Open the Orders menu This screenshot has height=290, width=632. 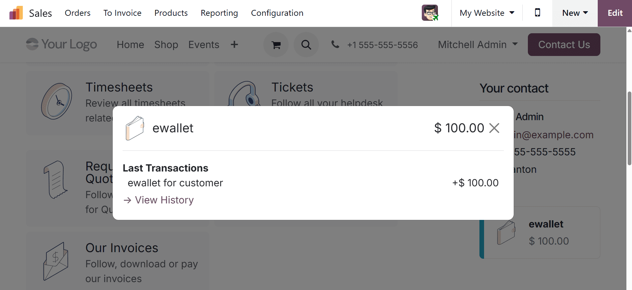[x=77, y=13]
